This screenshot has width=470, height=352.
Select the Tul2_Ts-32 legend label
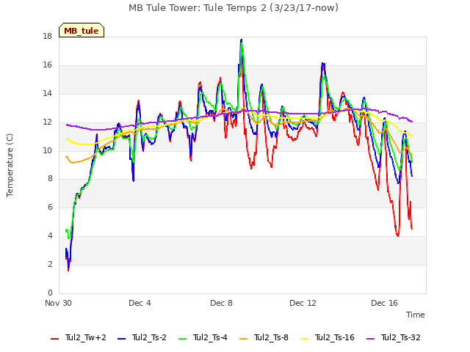(x=401, y=337)
